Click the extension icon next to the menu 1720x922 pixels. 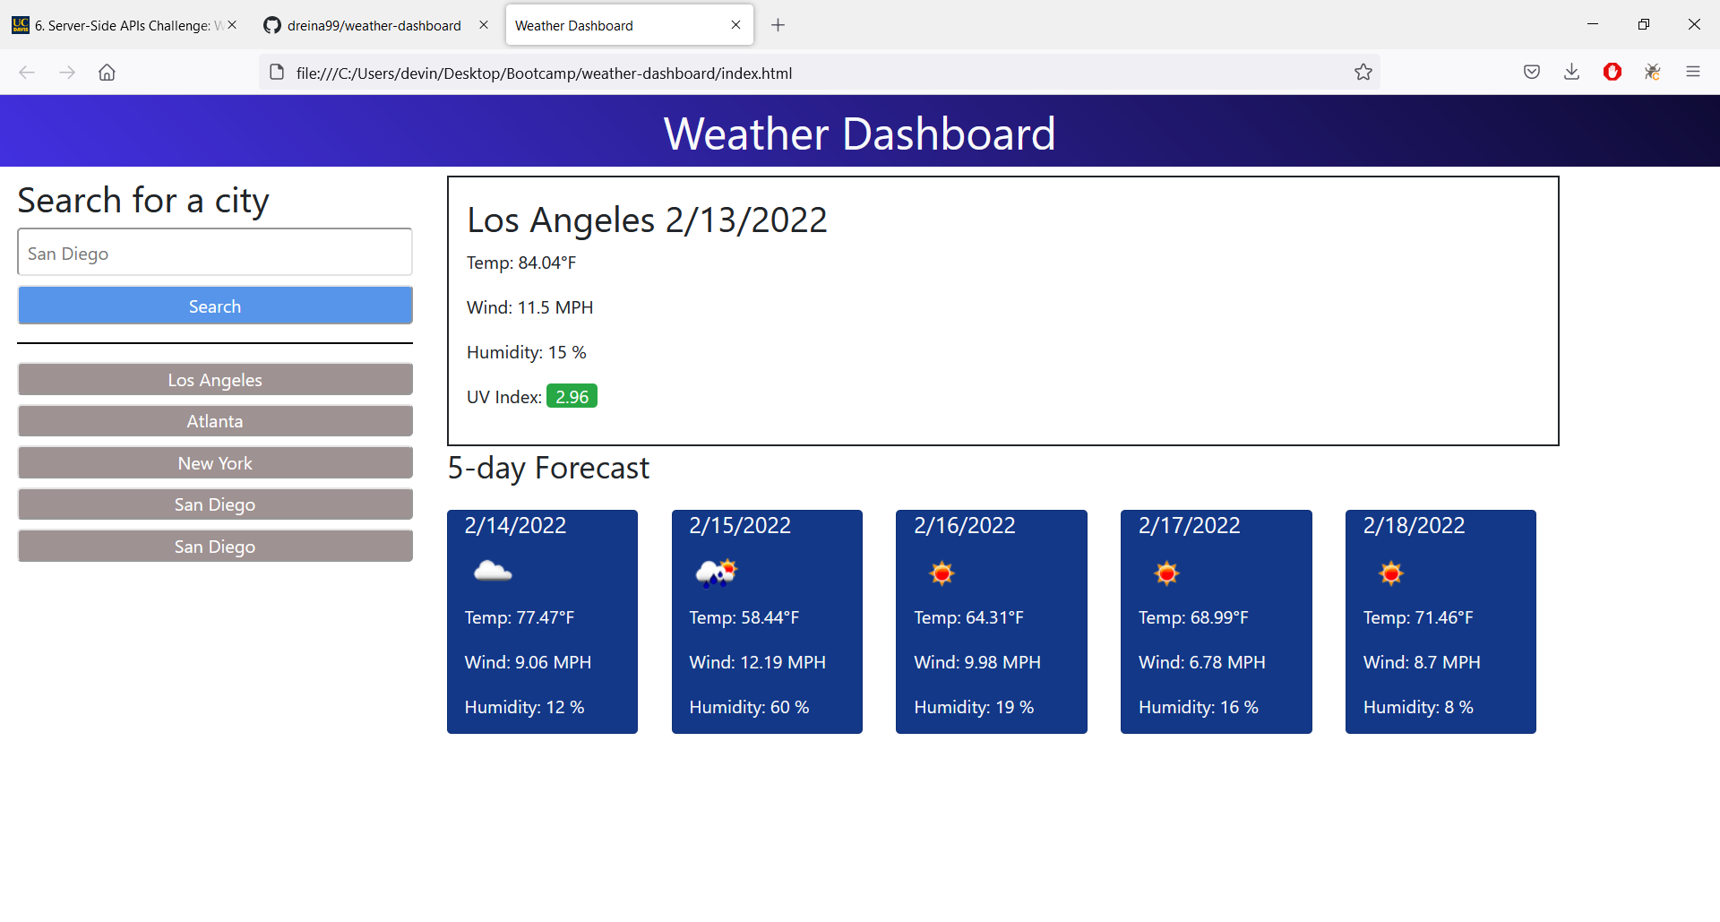[1653, 73]
